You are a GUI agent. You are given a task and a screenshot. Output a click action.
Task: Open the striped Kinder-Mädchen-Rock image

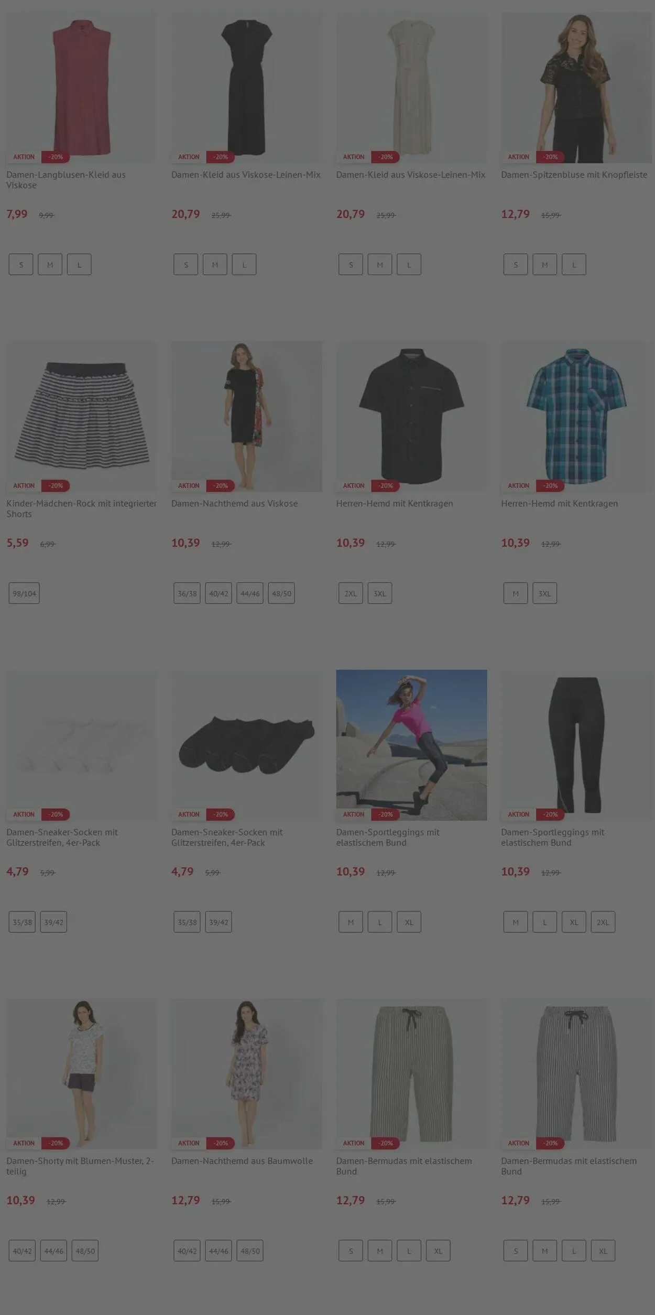click(81, 417)
